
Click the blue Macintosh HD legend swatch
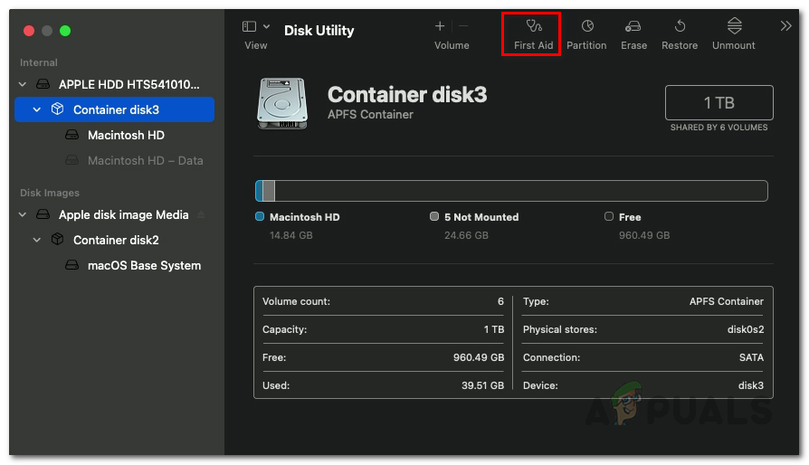click(x=260, y=217)
